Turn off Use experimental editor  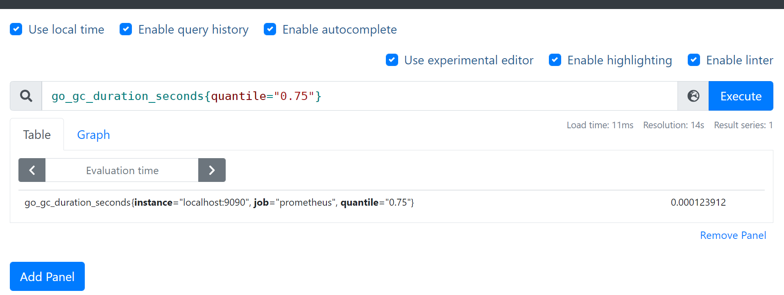[x=392, y=60]
